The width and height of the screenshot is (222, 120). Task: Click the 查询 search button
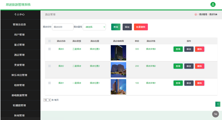click(116, 27)
